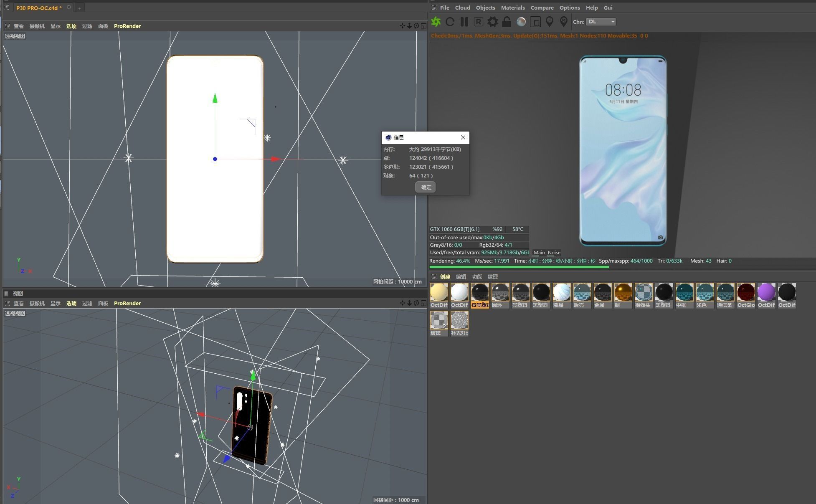Image resolution: width=816 pixels, height=504 pixels.
Task: Open top viewport 面板 menu
Action: coord(103,26)
